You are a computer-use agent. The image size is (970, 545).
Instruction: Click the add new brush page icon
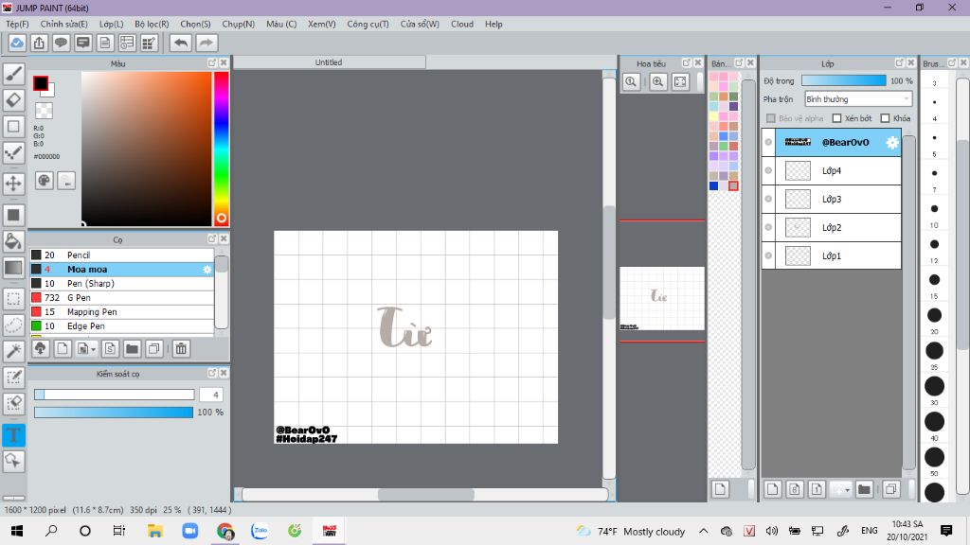(x=63, y=349)
